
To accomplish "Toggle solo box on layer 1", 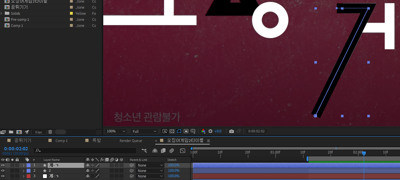I will [x=12, y=165].
